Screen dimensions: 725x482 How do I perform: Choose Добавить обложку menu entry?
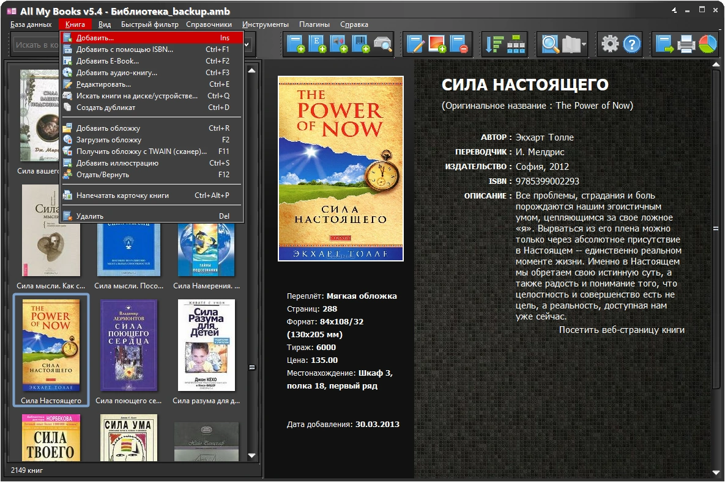tap(152, 128)
